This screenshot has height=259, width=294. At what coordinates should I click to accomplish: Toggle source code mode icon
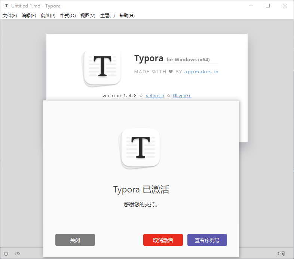pos(17,253)
